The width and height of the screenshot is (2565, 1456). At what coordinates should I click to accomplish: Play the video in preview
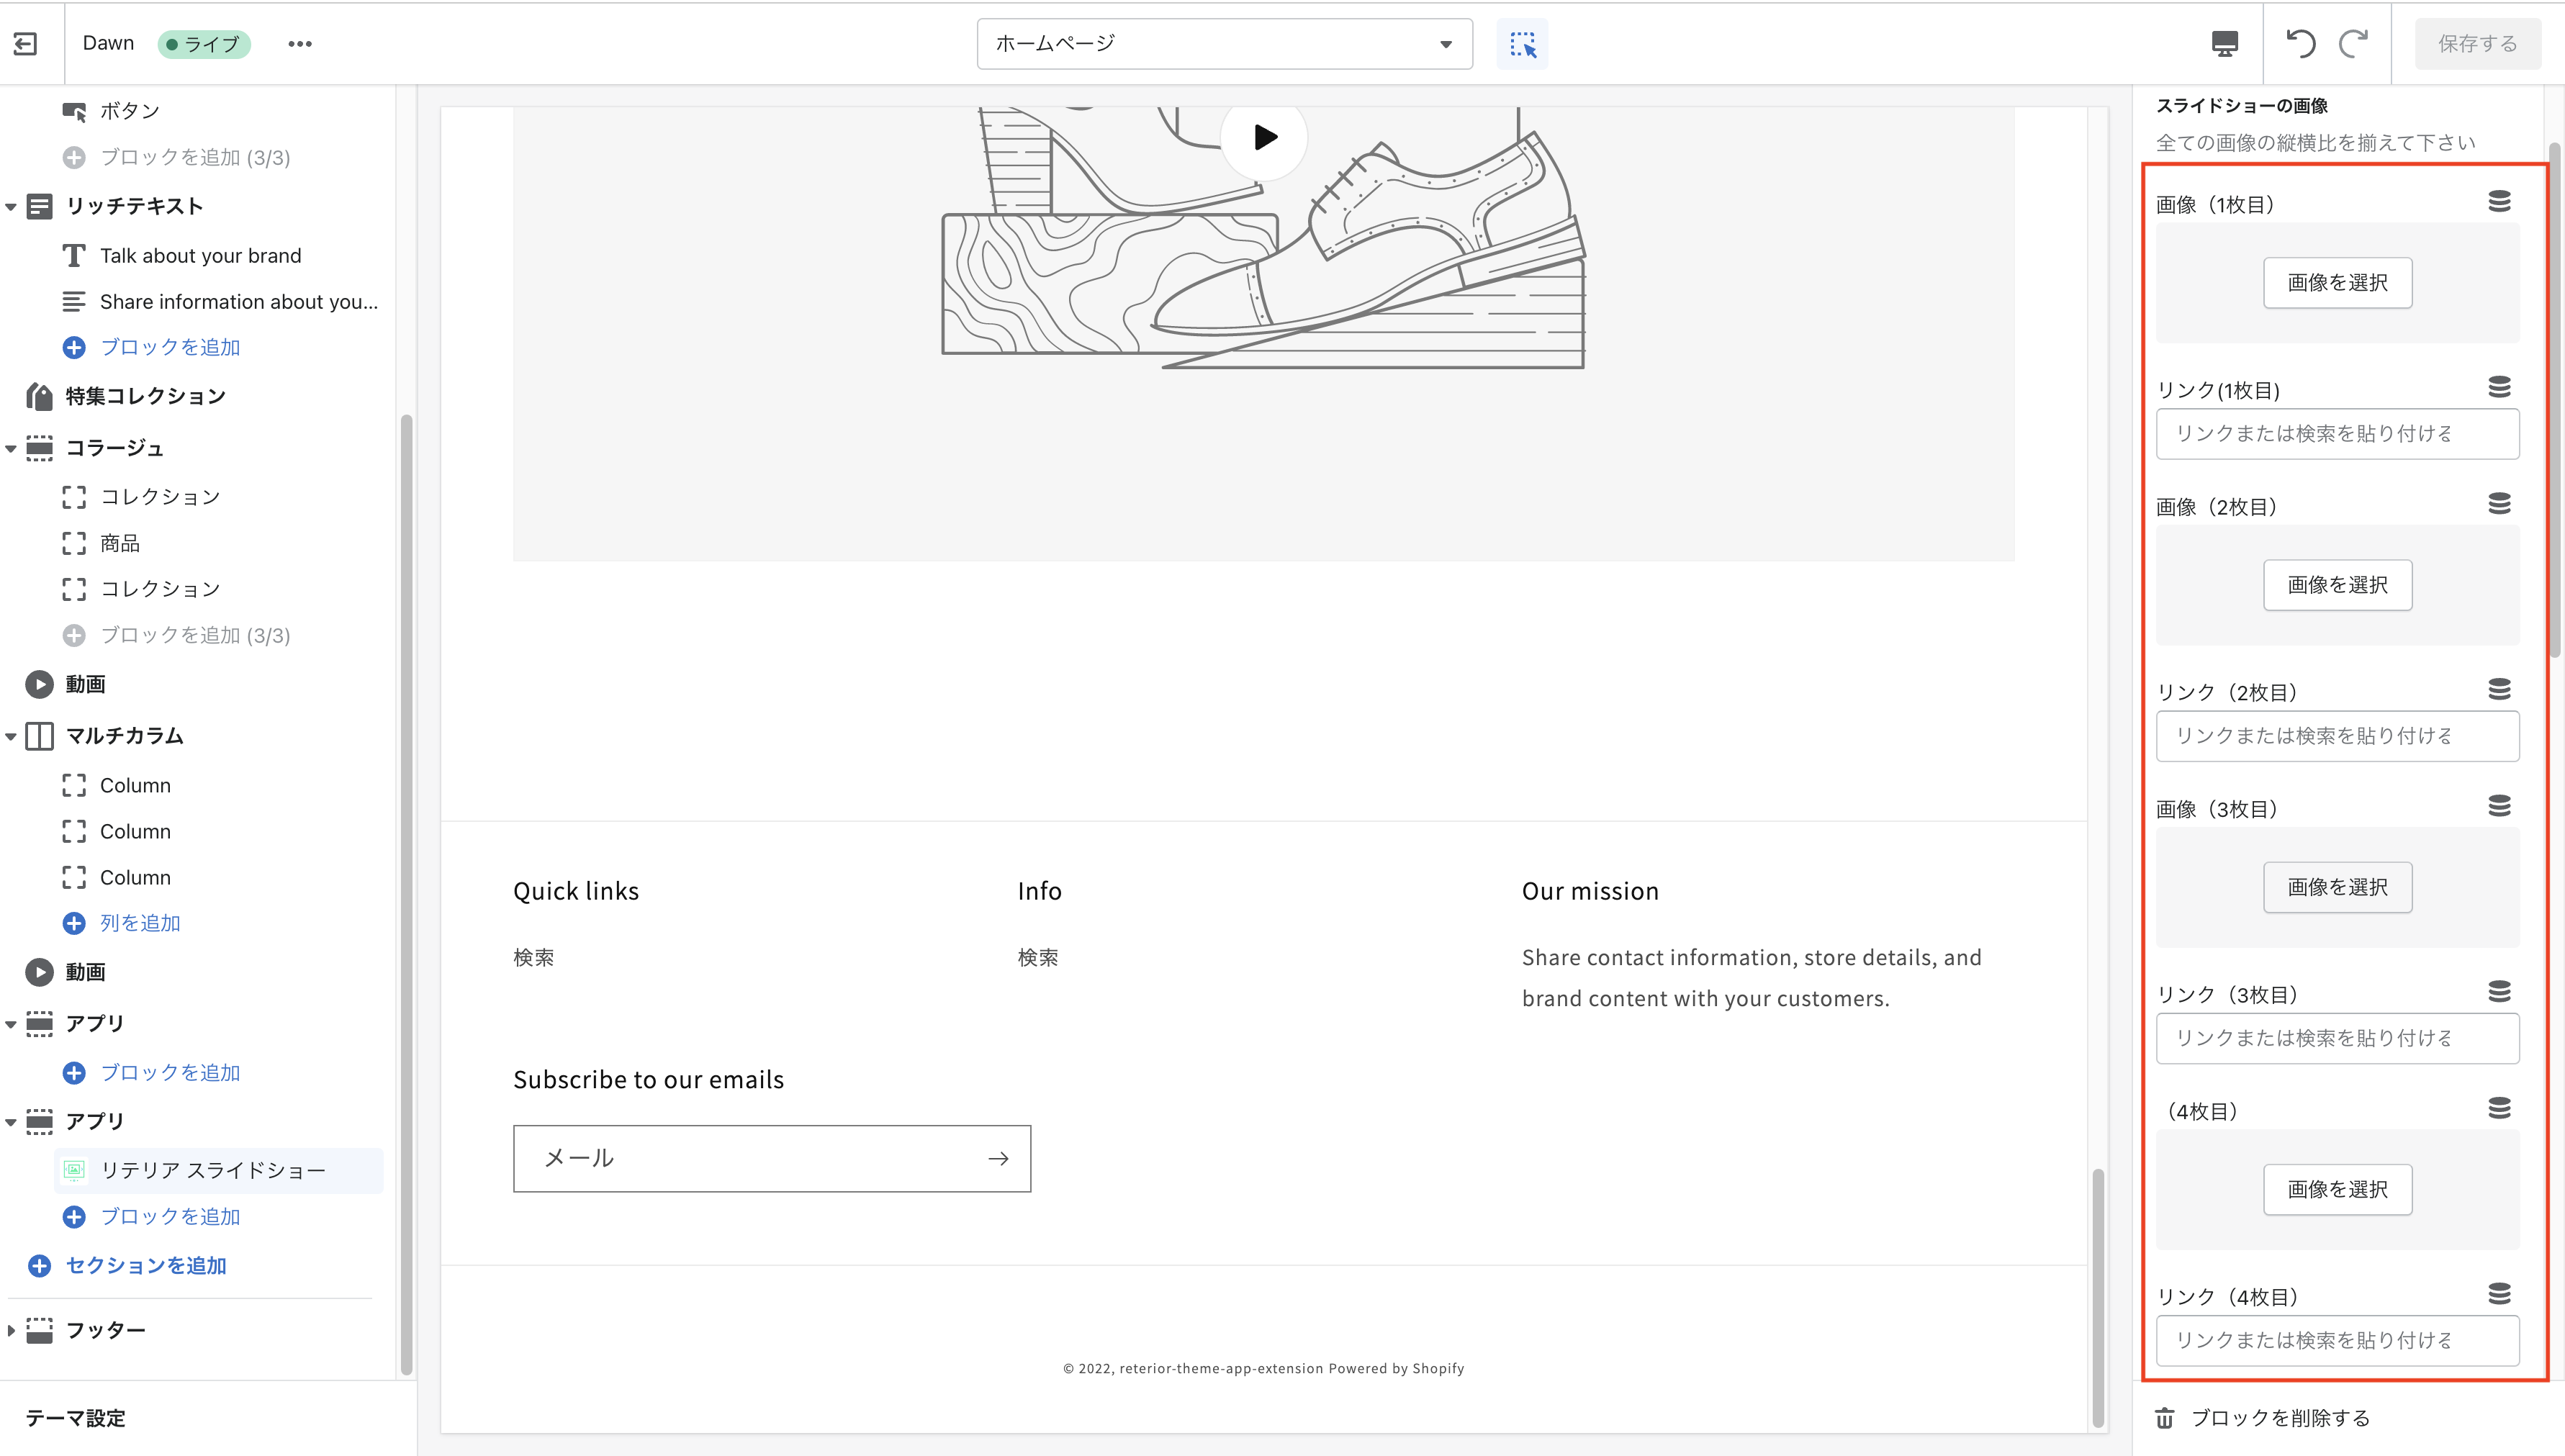coord(1264,137)
